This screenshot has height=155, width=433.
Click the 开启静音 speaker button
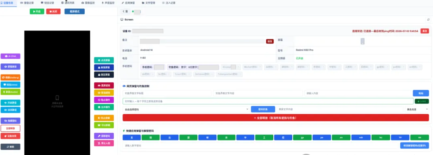click(x=10, y=102)
